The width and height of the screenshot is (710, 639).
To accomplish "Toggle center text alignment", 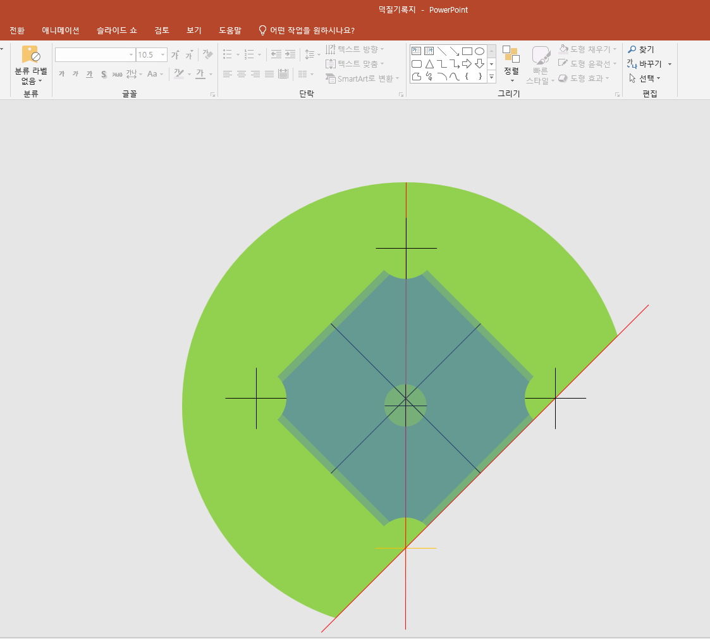I will (x=241, y=74).
